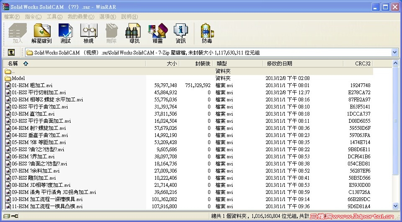Click file icon of 07-HSS 雕刻加工.avi
Image resolution: width=402 pixels, height=222 pixels.
tap(8, 178)
